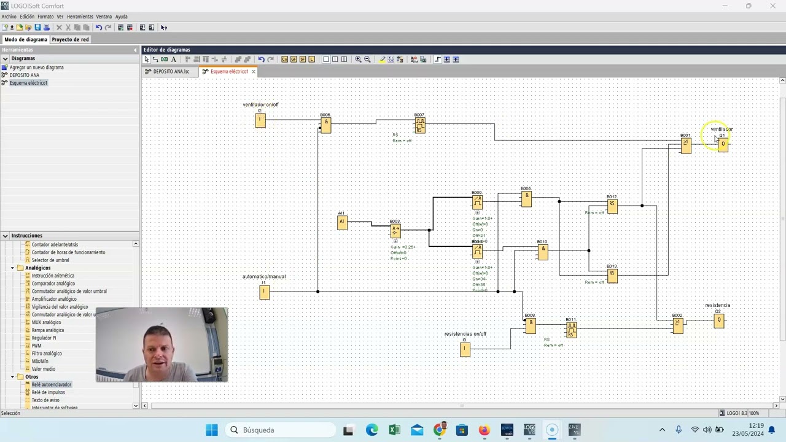The image size is (786, 442).
Task: Select Esquema eléctrico1 in diagrams list
Action: [28, 83]
